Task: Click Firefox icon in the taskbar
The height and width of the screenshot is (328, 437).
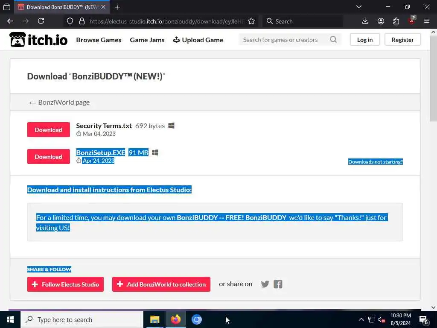Action: pyautogui.click(x=175, y=319)
